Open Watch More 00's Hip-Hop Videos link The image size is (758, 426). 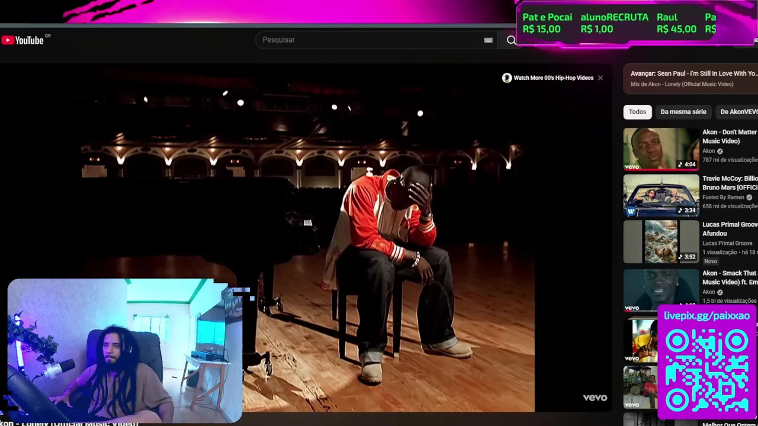point(553,78)
